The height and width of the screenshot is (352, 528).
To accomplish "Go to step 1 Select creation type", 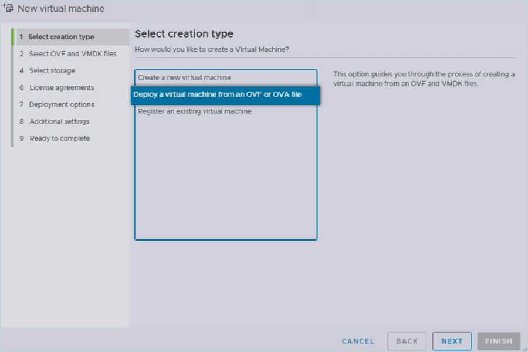I will (x=61, y=37).
